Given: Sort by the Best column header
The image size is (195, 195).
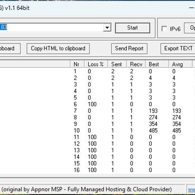Looking at the screenshot, I should 157,64.
